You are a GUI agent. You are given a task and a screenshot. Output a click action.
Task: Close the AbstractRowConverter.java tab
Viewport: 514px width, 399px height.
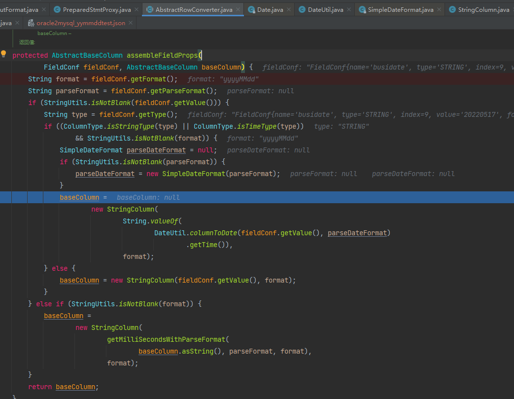pos(238,10)
